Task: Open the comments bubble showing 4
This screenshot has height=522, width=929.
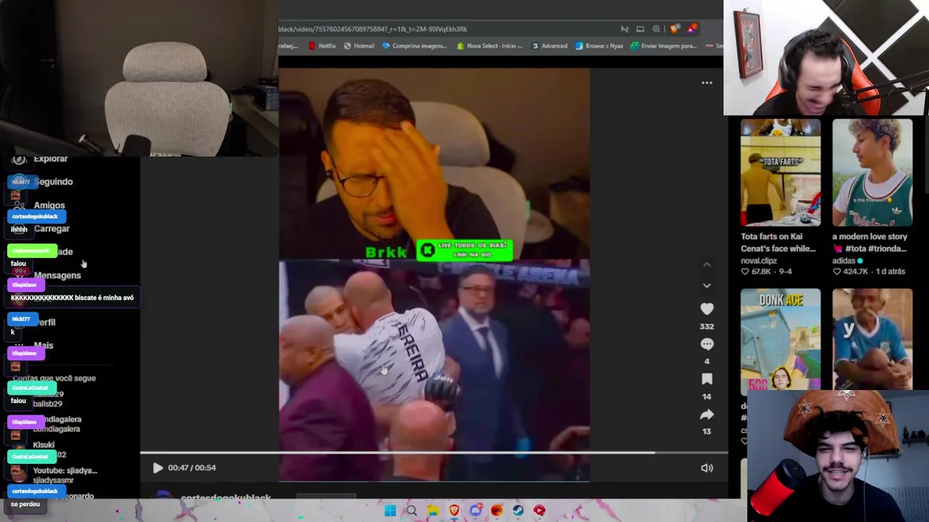Action: tap(707, 344)
